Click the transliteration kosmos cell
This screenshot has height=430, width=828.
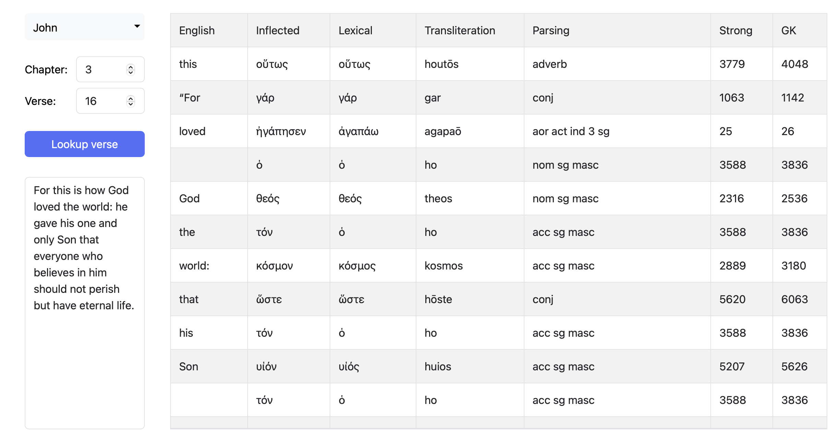pyautogui.click(x=443, y=266)
